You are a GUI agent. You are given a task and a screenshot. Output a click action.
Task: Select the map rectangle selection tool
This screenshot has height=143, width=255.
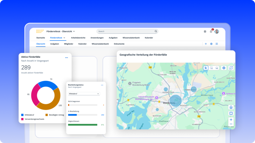tap(211, 68)
